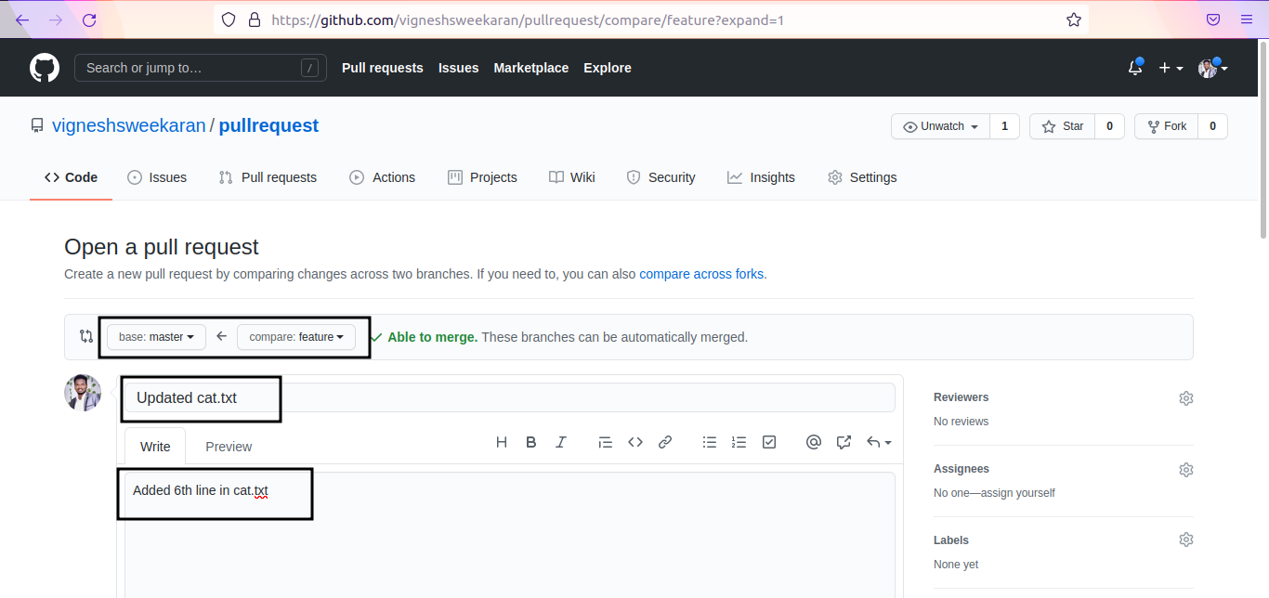Screen dimensions: 1269x598
Task: Click the pull request title field
Action: (x=510, y=397)
